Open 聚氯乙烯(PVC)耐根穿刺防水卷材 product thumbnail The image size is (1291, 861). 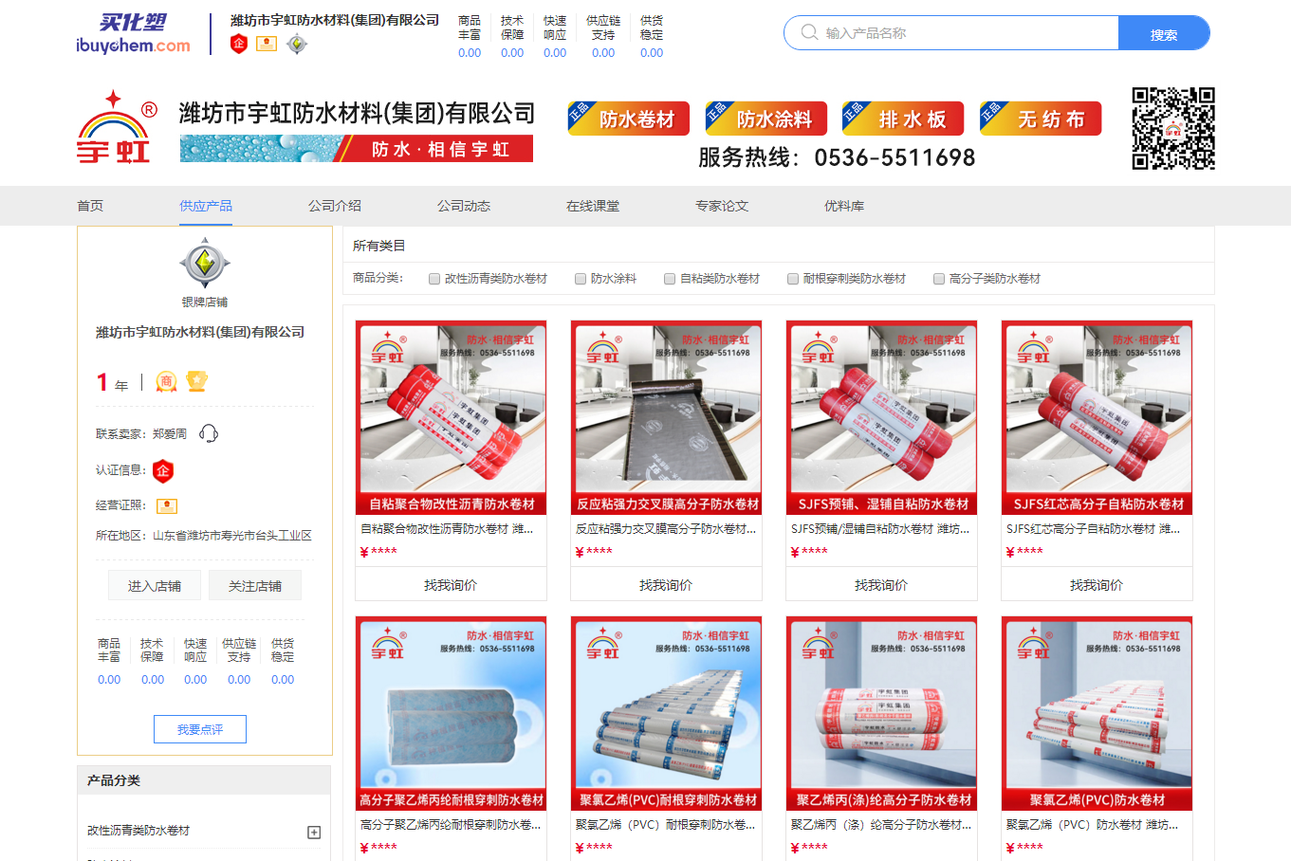[666, 713]
